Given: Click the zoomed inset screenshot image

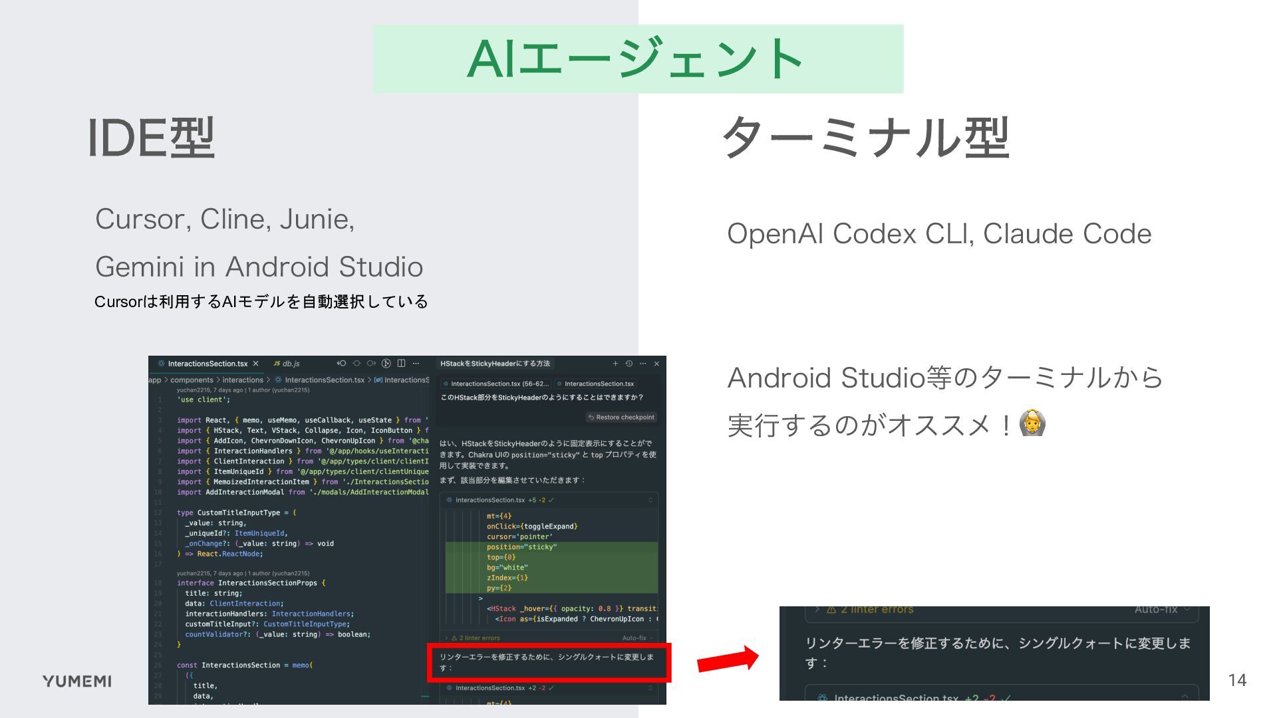Looking at the screenshot, I should click(x=994, y=654).
